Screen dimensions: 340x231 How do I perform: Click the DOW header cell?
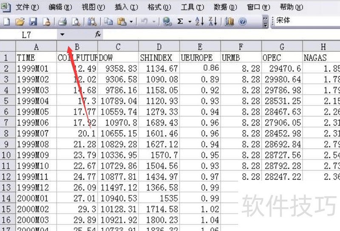pyautogui.click(x=118, y=57)
